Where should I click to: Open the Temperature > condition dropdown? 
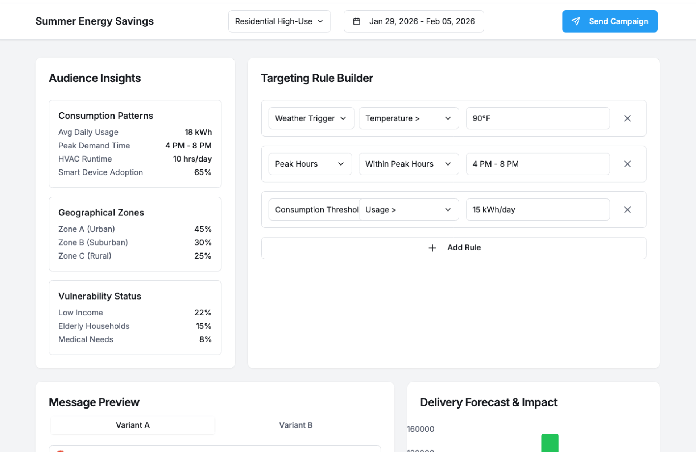point(409,118)
